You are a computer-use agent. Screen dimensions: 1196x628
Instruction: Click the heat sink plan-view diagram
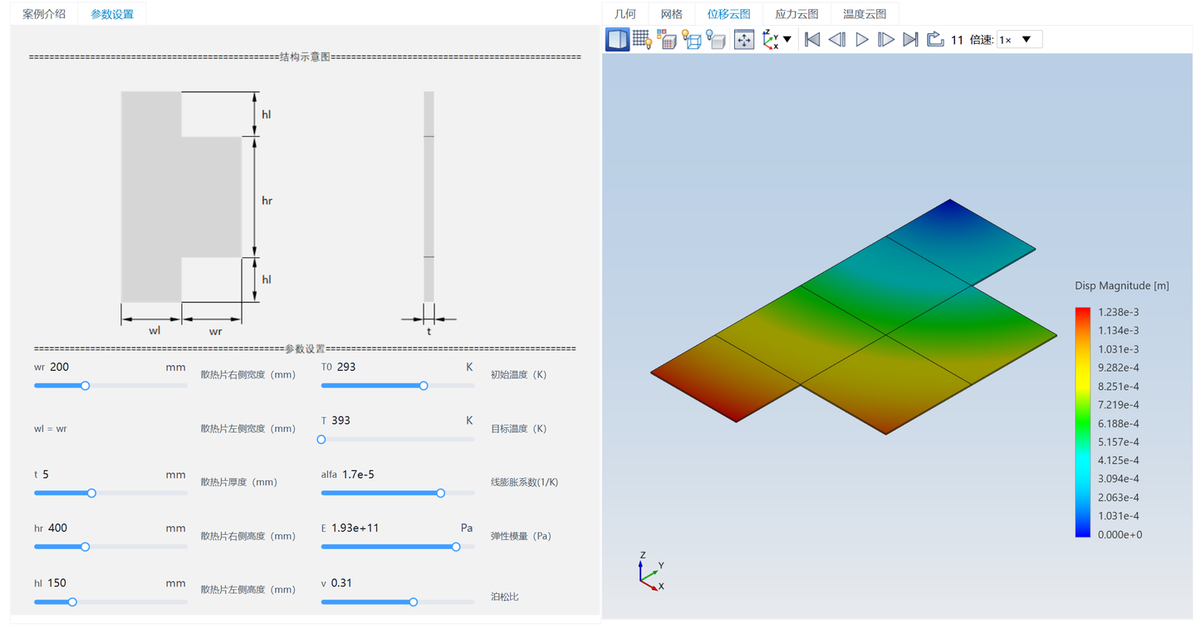[x=181, y=197]
